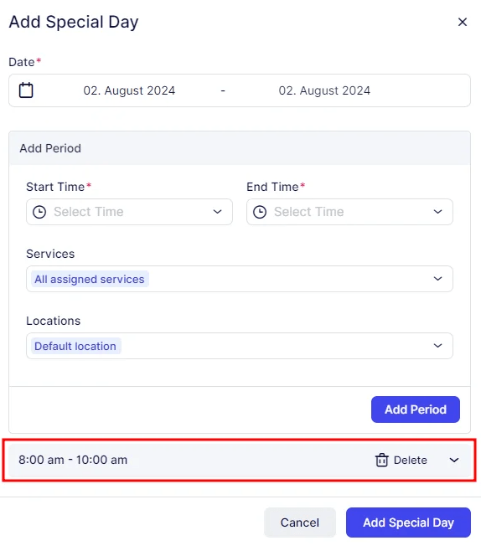Click the trash icon beside Delete
This screenshot has width=481, height=556.
[x=381, y=460]
